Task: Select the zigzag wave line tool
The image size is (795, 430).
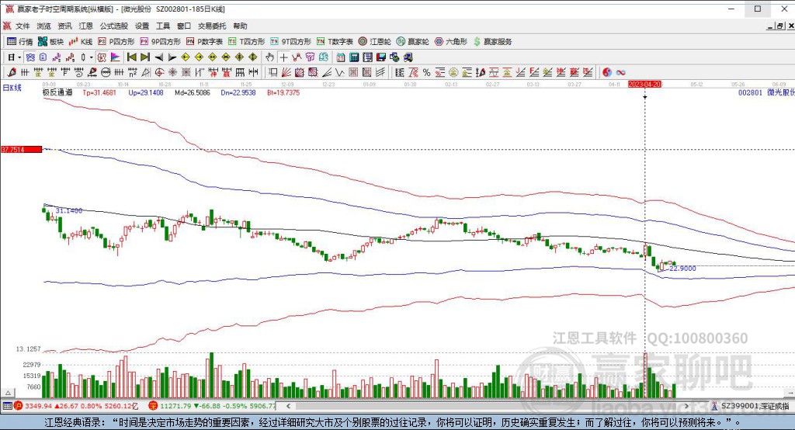Action: 340,72
